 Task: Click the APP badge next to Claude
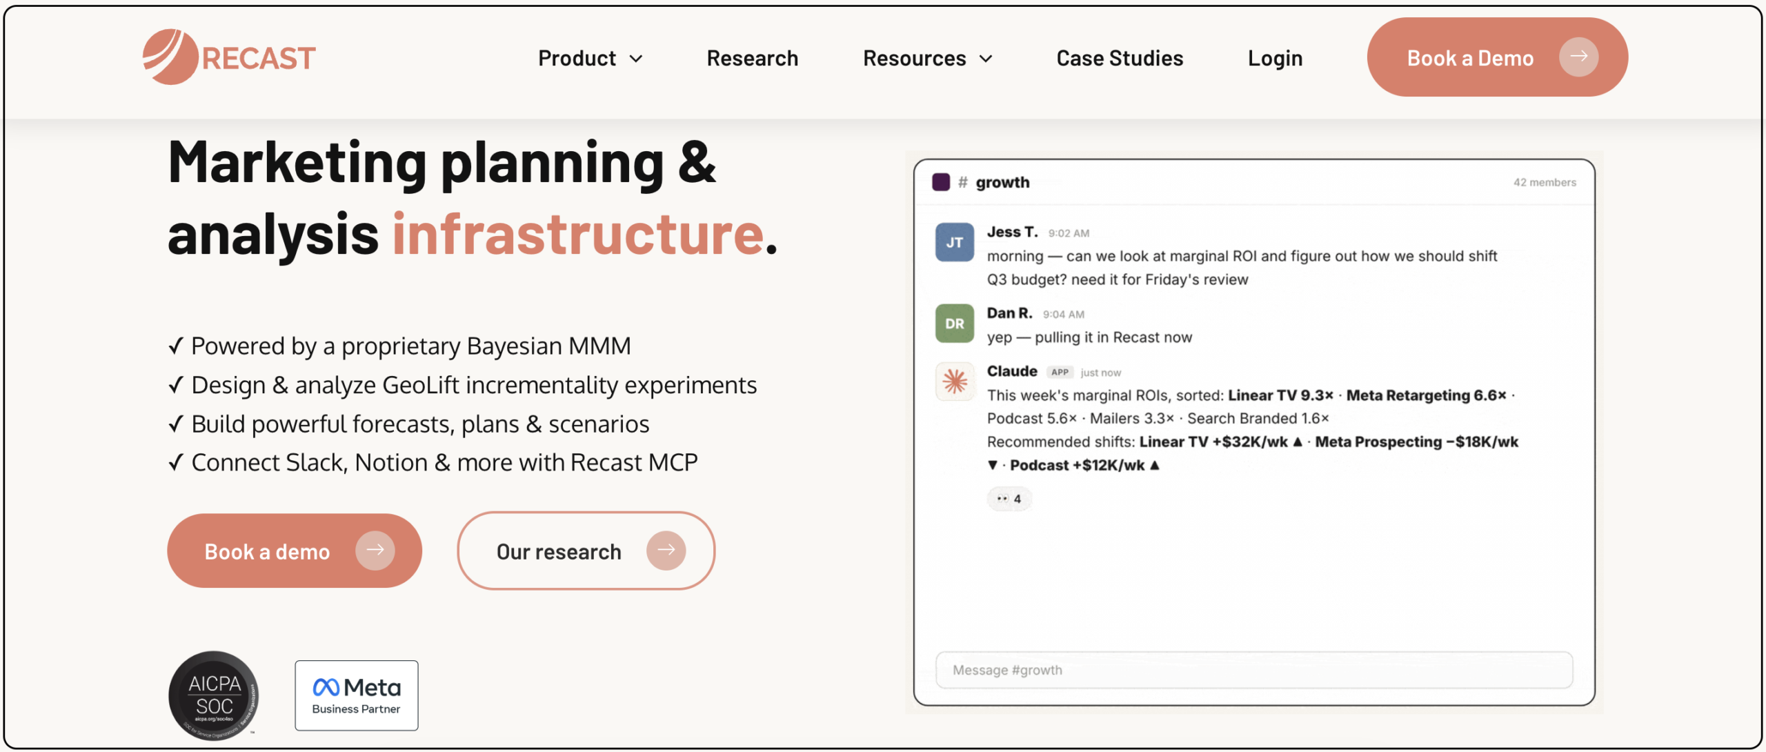coord(1060,372)
